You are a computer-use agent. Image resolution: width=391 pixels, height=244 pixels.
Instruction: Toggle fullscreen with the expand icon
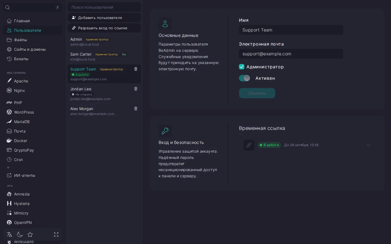pyautogui.click(x=56, y=235)
